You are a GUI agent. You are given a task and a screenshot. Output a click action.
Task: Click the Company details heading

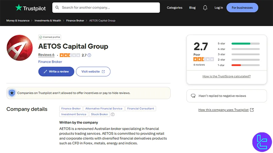27,109
